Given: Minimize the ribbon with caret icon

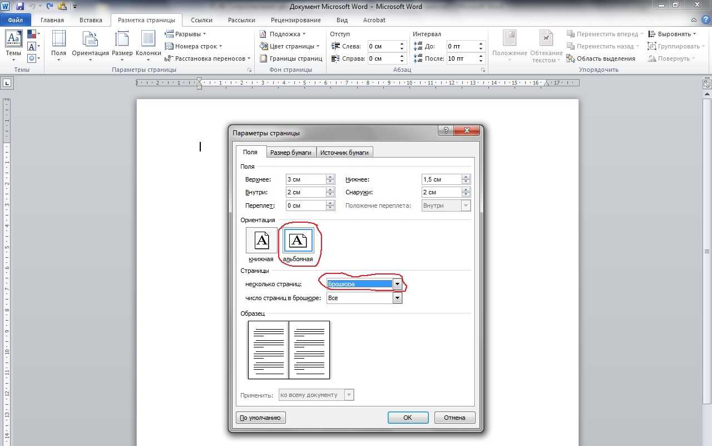Looking at the screenshot, I should [694, 20].
